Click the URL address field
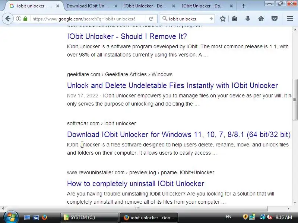Screen dimensions: 298x223 pos(83,19)
